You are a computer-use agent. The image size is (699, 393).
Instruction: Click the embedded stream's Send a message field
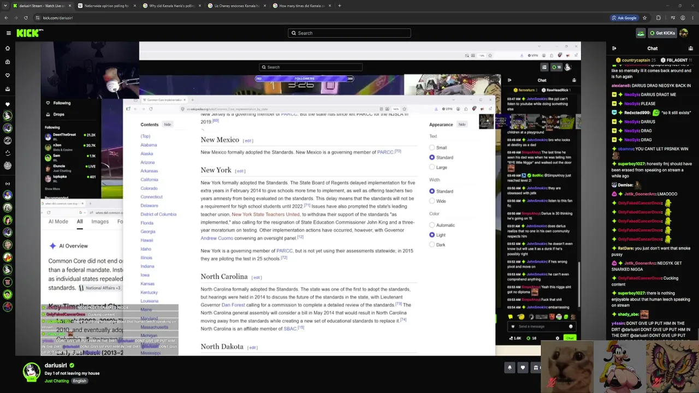coord(541,327)
